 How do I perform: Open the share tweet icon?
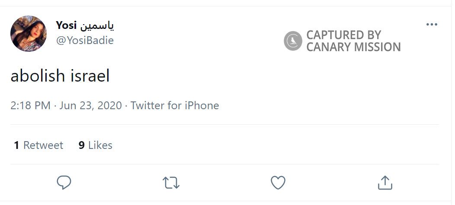(385, 183)
